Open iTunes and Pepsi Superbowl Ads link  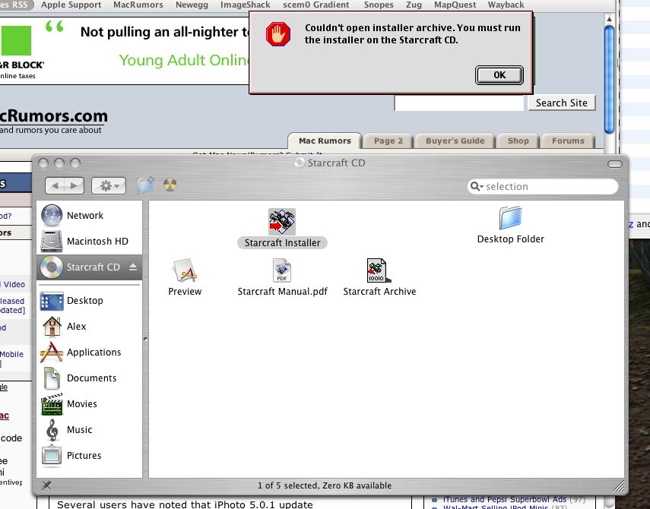click(x=505, y=499)
